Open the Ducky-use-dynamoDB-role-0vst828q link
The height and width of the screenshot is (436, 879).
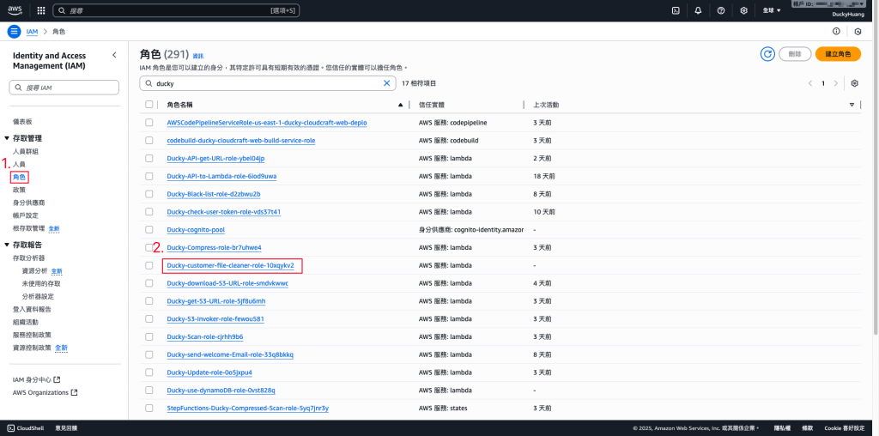[221, 391]
